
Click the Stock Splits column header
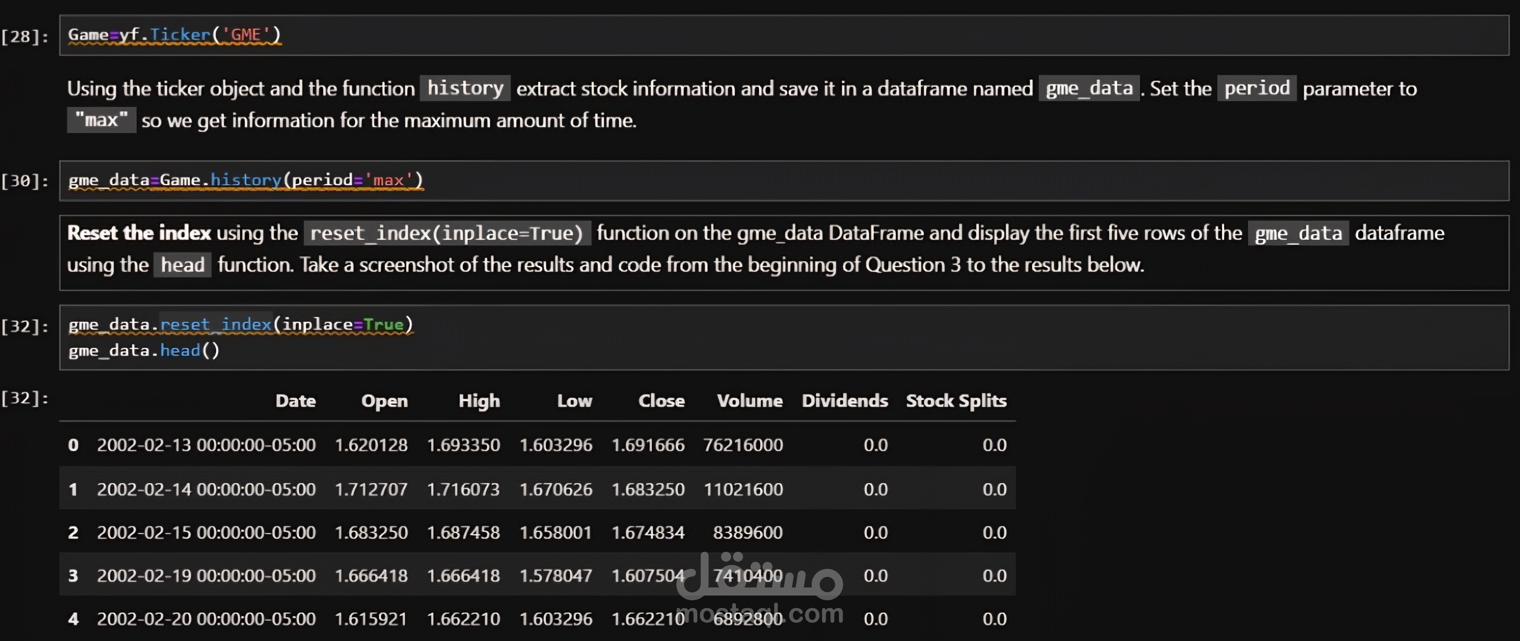957,401
